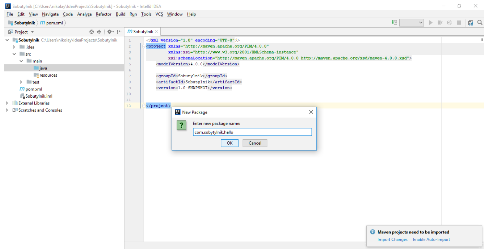Screen dimensions: 484x249
Task: Open the Build menu
Action: pyautogui.click(x=120, y=14)
